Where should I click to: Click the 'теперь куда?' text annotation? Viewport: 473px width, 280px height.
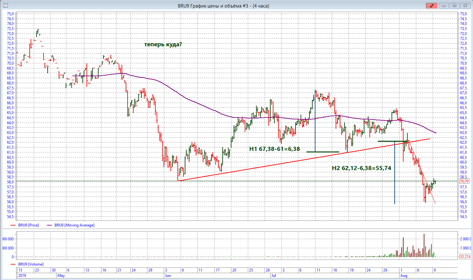[x=163, y=44]
